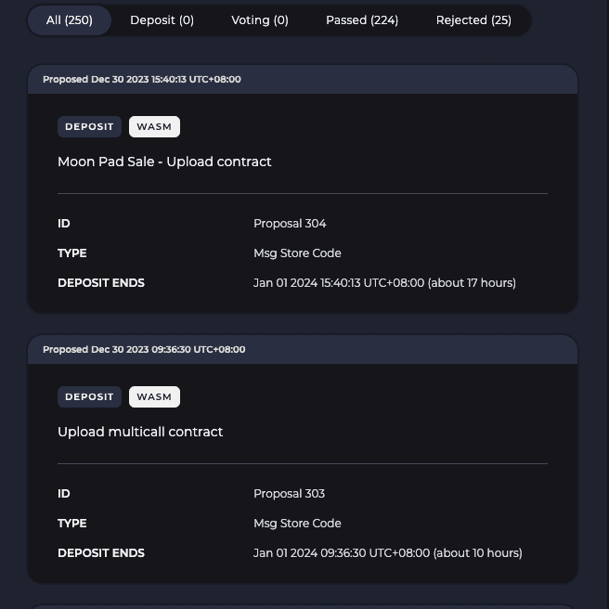
Task: Click the DEPOSIT badge on Proposal 304
Action: click(x=89, y=126)
